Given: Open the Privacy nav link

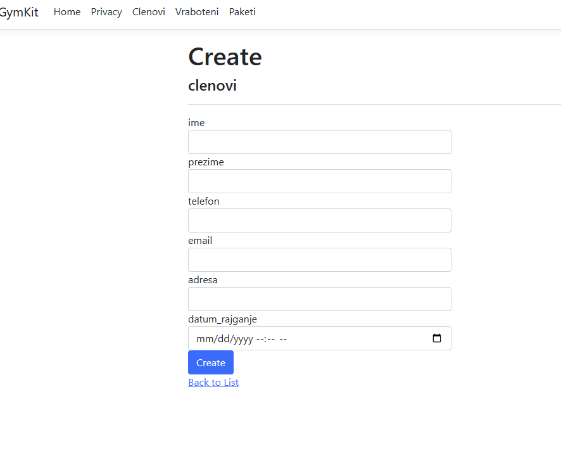Looking at the screenshot, I should (x=106, y=12).
